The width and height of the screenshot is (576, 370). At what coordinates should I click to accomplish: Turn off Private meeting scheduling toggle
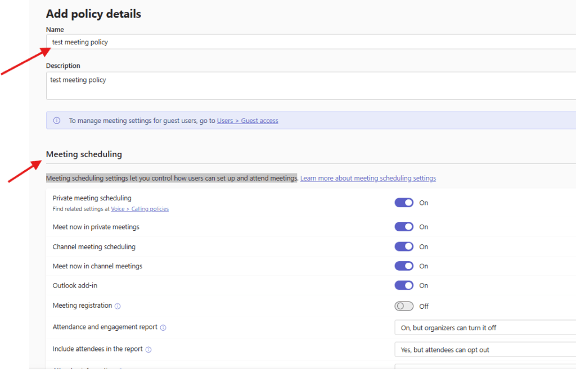404,203
